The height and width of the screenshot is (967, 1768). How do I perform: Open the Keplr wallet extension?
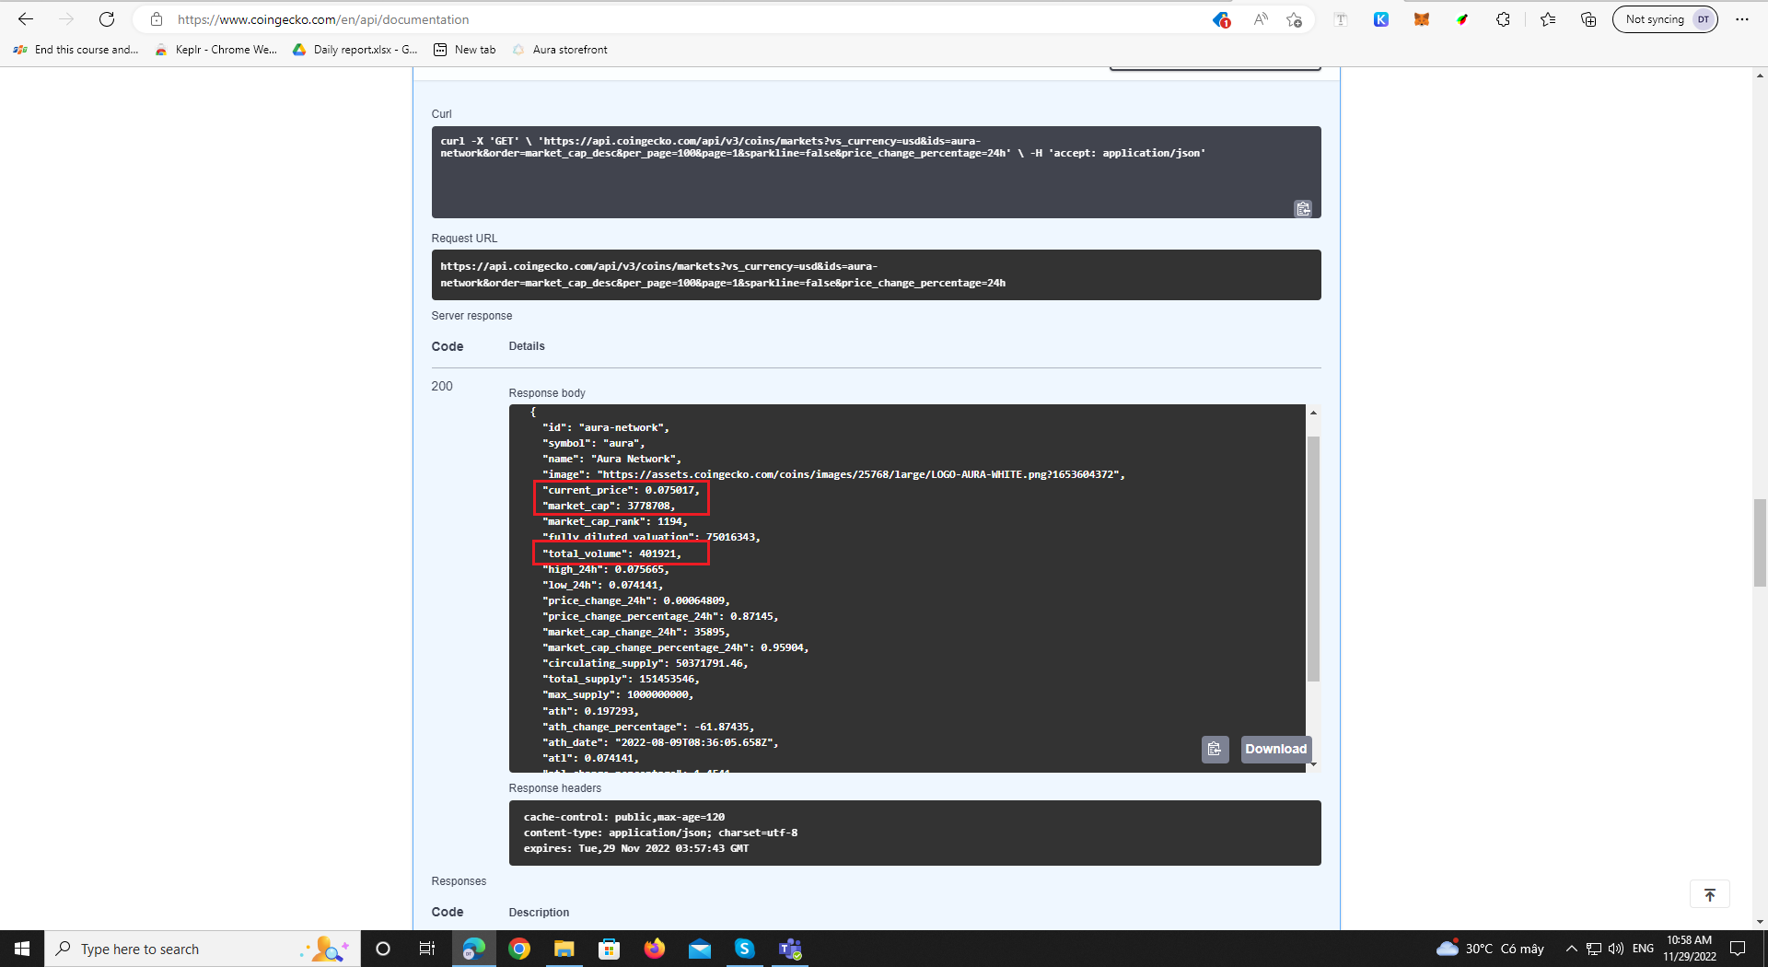pyautogui.click(x=1381, y=18)
